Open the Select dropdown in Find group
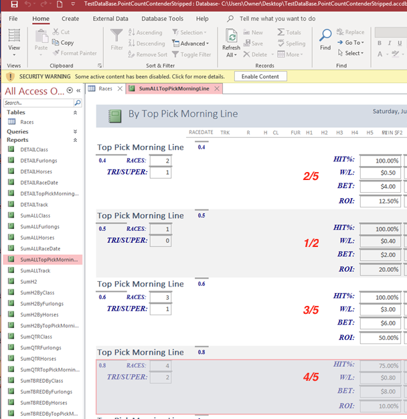Image resolution: width=407 pixels, height=419 pixels. coord(350,53)
